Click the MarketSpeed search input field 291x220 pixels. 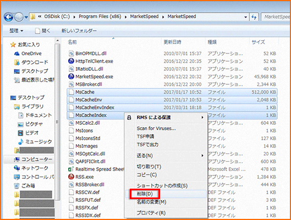click(276, 17)
